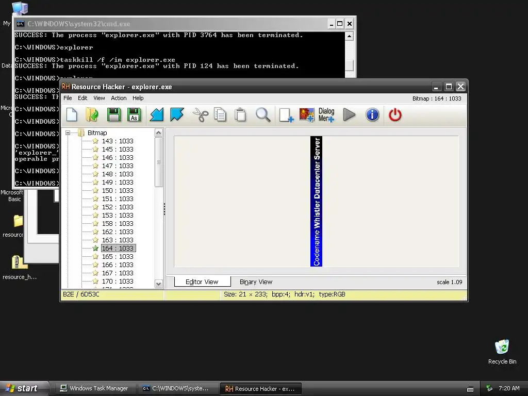Click the tree scrollbar up arrow
528x396 pixels.
(x=159, y=133)
